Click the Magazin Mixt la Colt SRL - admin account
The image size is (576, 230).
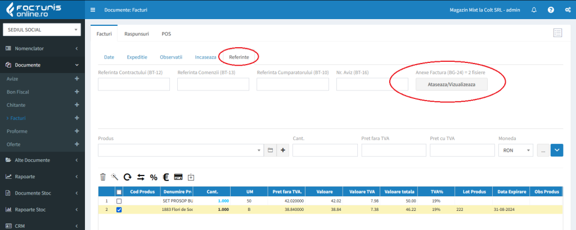(x=485, y=10)
